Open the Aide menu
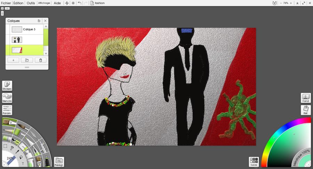The width and height of the screenshot is (313, 169). click(57, 3)
